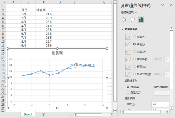Select cell containing 7月
Image resolution: width=175 pixels, height=118 pixels.
[28, 38]
